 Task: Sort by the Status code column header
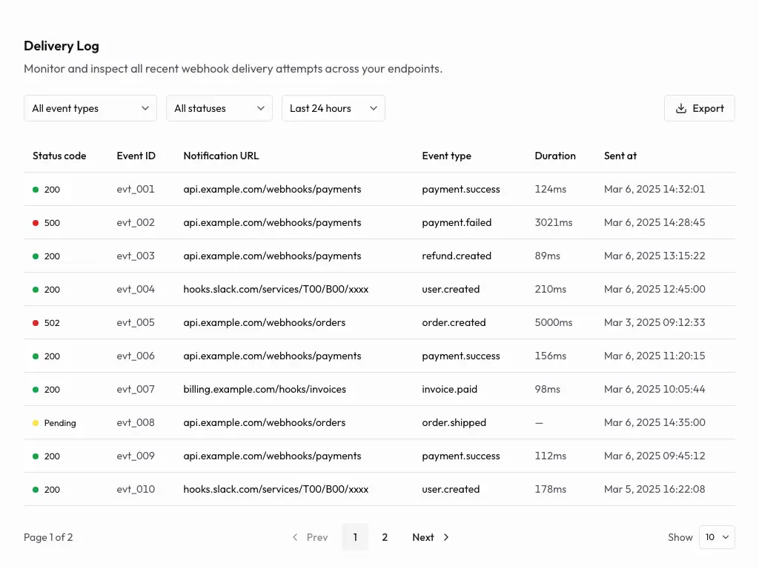59,156
